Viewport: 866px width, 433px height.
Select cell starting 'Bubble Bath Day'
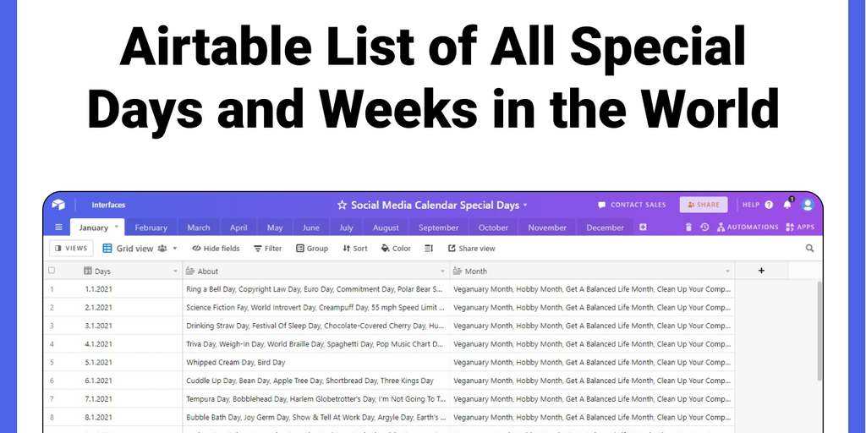coord(316,417)
